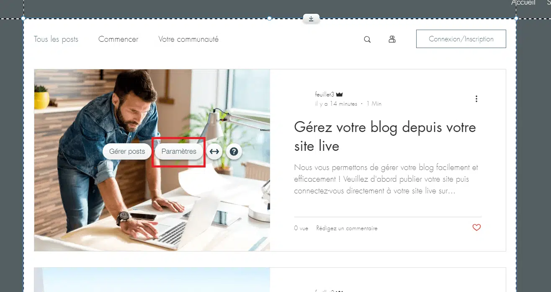
Task: Click the search magnifier icon
Action: click(x=367, y=40)
